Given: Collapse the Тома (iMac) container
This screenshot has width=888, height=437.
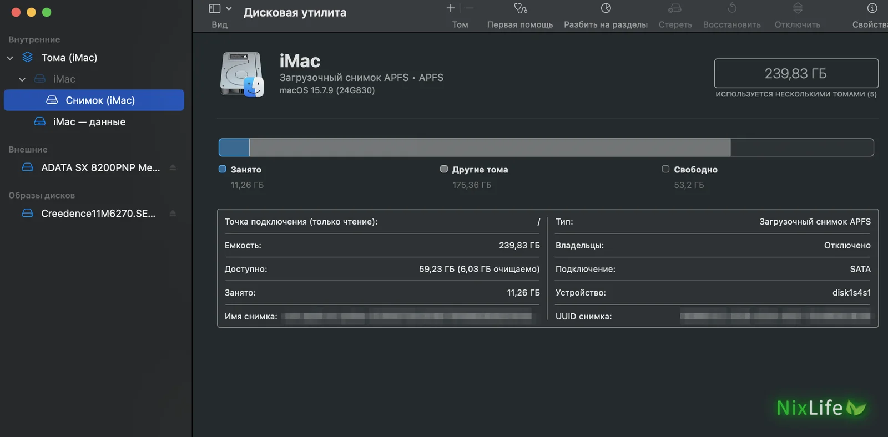Looking at the screenshot, I should click(x=10, y=58).
